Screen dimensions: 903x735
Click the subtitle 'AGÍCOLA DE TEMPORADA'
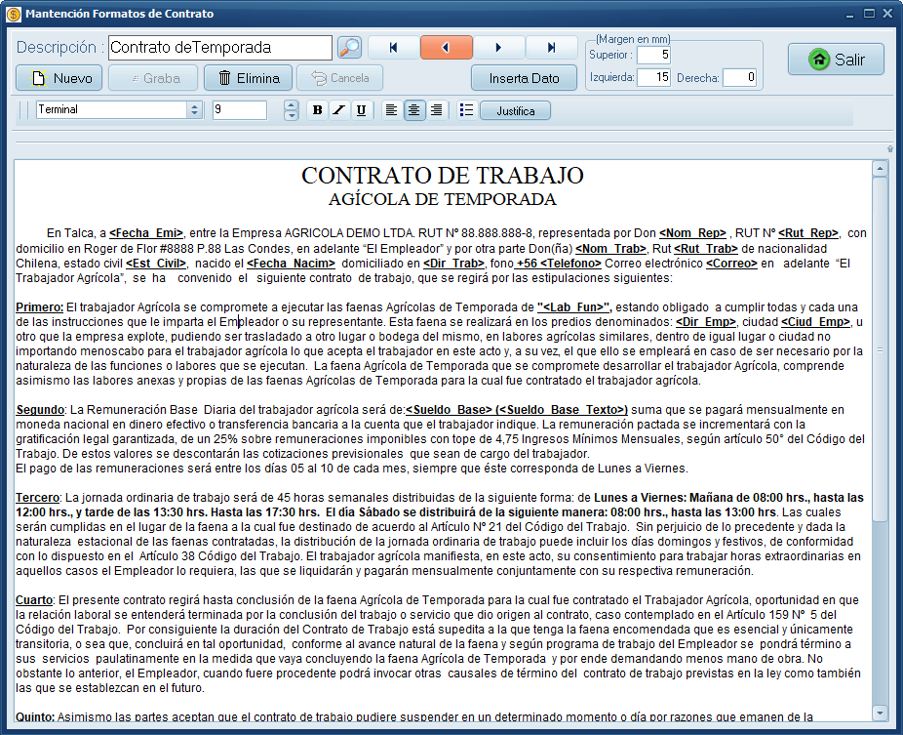tap(443, 199)
